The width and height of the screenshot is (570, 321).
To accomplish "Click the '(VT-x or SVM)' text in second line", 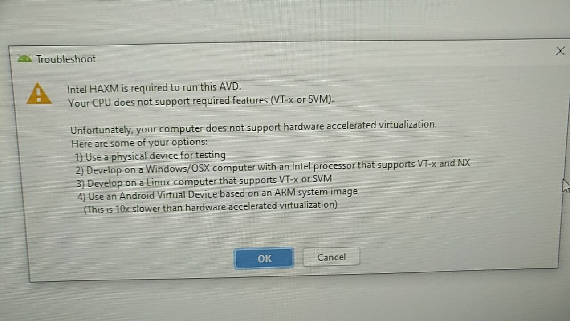I will click(x=302, y=100).
